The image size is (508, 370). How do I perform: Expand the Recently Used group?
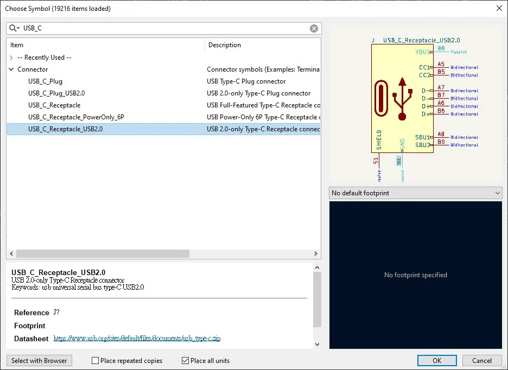point(11,58)
